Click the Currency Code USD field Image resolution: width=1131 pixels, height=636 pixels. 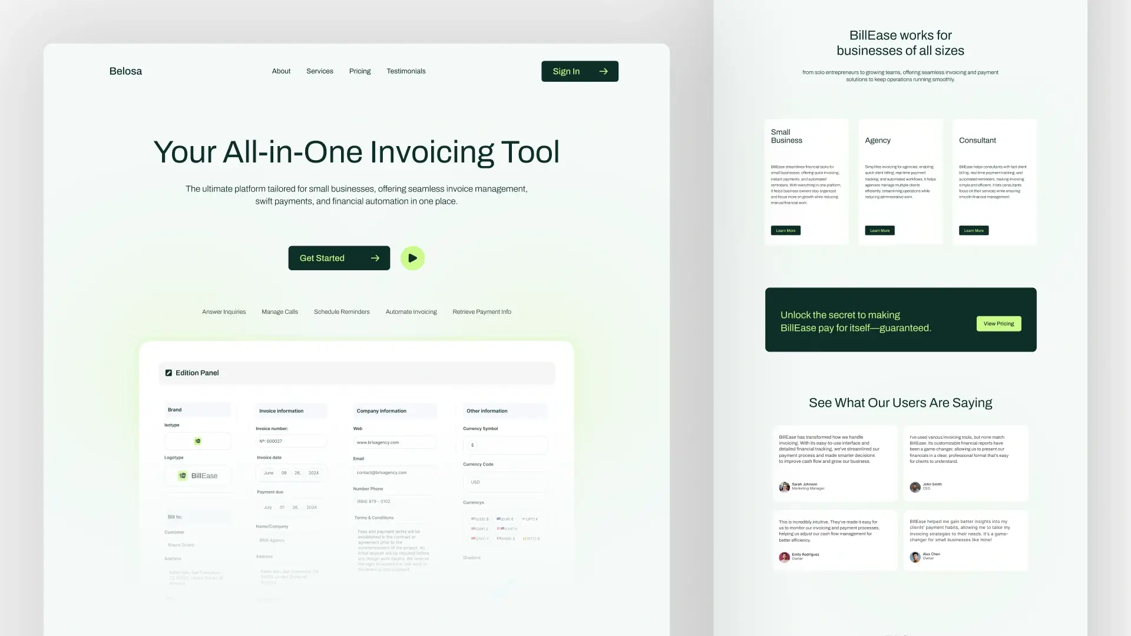click(505, 482)
